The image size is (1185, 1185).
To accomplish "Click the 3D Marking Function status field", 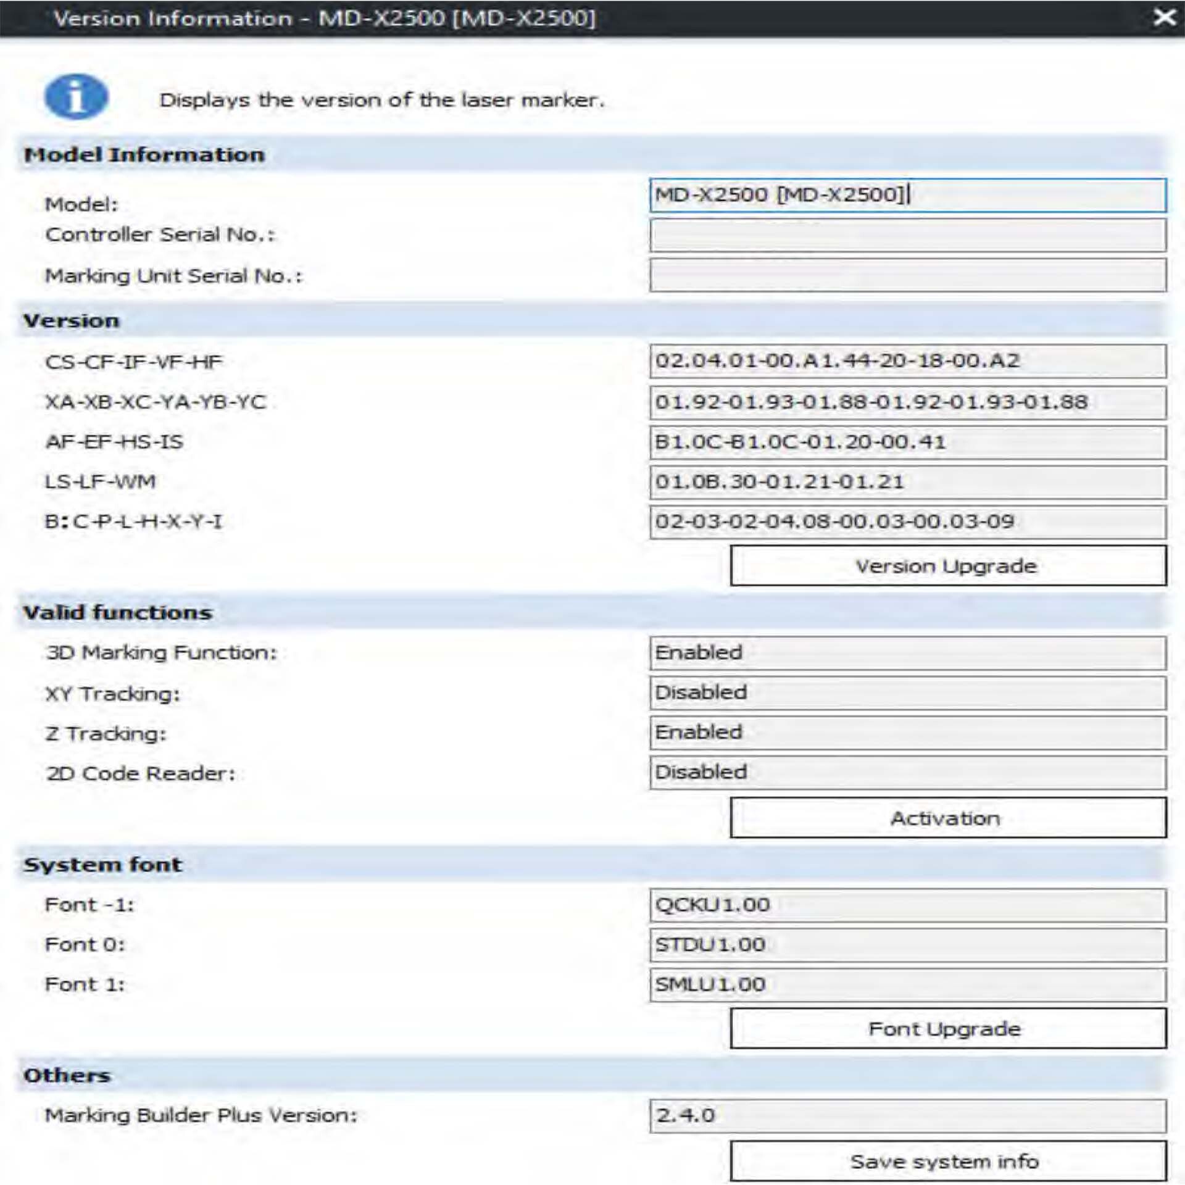I will (908, 653).
